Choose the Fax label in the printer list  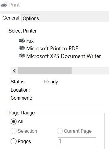pyautogui.click(x=30, y=41)
